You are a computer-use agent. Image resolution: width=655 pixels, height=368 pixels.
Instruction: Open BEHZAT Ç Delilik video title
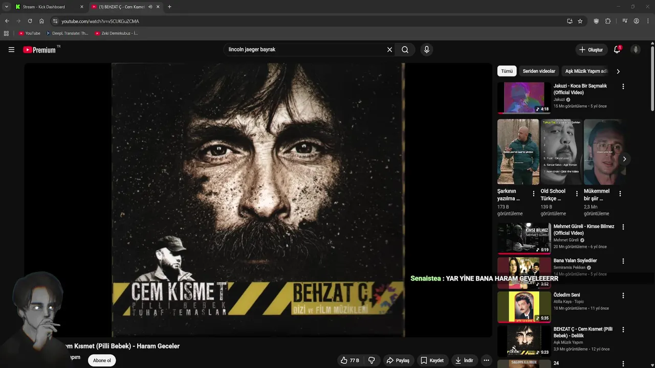coord(583,332)
